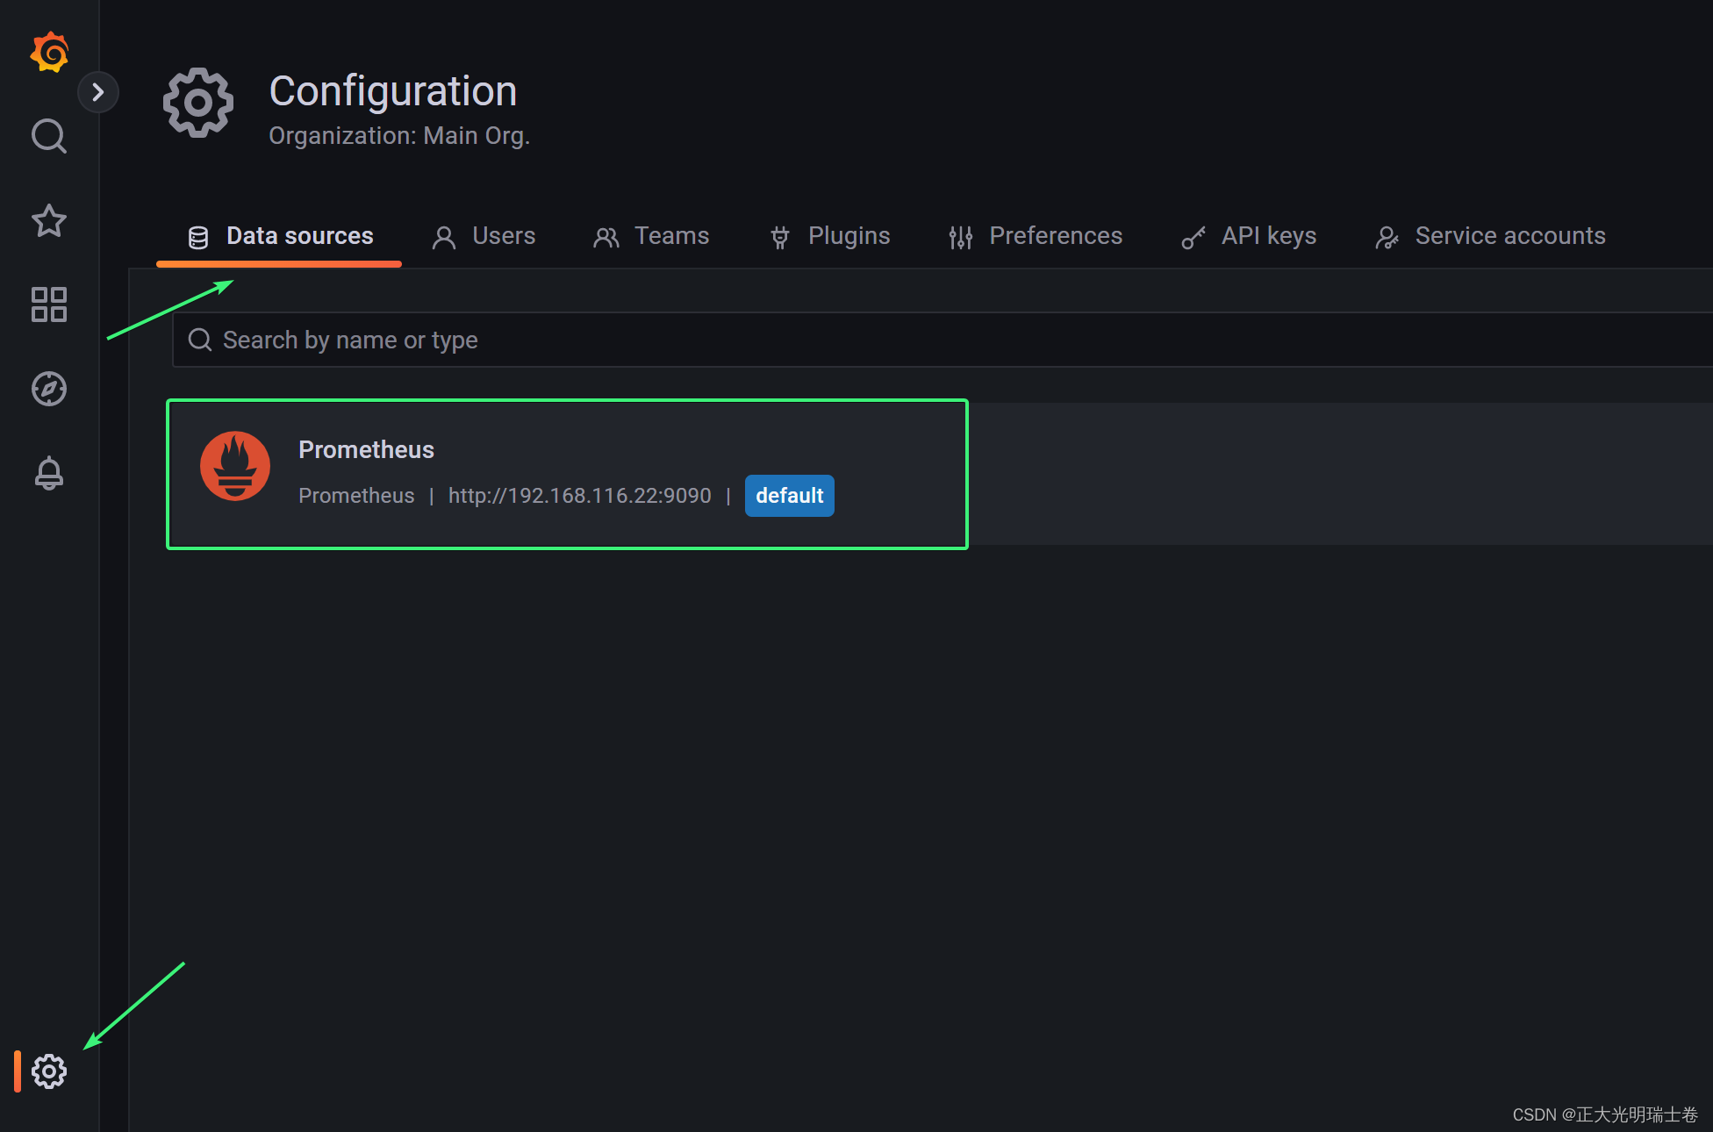Open the Teams tab
This screenshot has height=1132, width=1713.
651,236
